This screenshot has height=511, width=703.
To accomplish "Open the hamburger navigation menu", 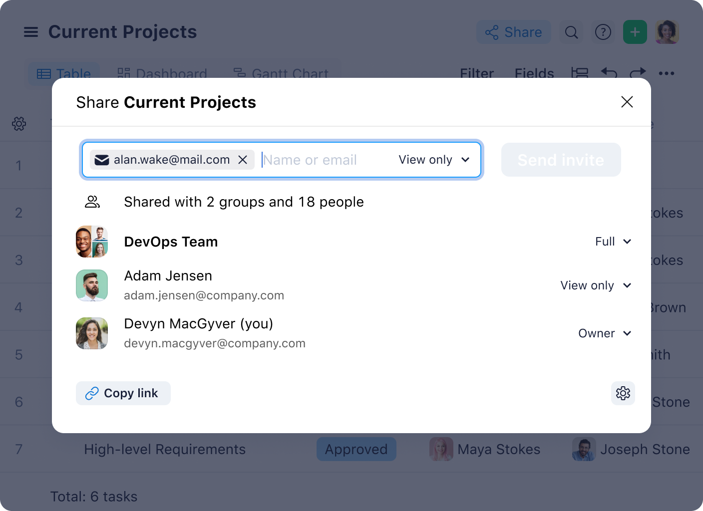I will click(31, 32).
